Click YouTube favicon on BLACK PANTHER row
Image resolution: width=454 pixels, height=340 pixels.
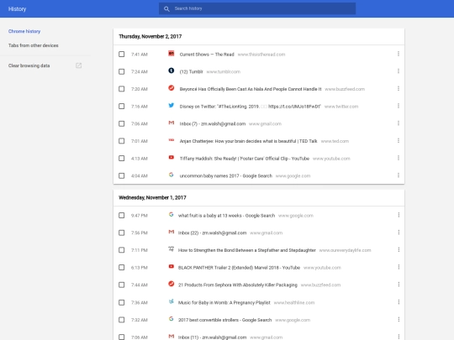pyautogui.click(x=172, y=266)
